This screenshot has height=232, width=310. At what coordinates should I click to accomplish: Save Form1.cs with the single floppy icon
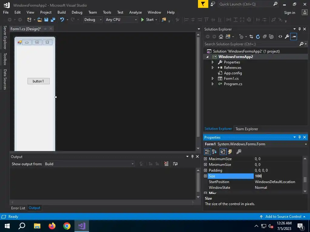pos(46,20)
